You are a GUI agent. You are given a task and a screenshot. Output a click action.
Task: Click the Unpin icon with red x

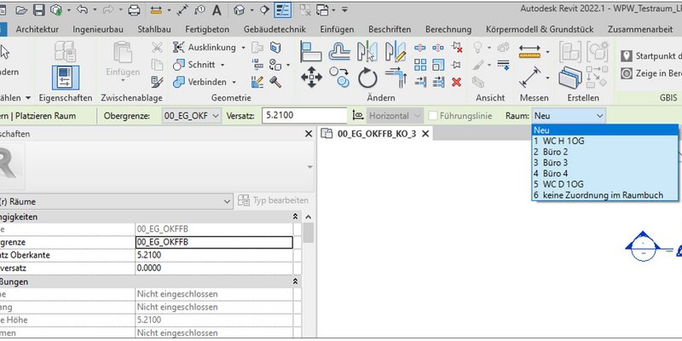[456, 48]
